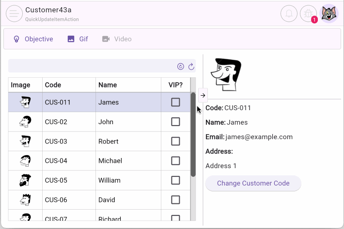Viewport: 344px width, 229px height.
Task: Open the cat avatar user profile
Action: (x=330, y=14)
